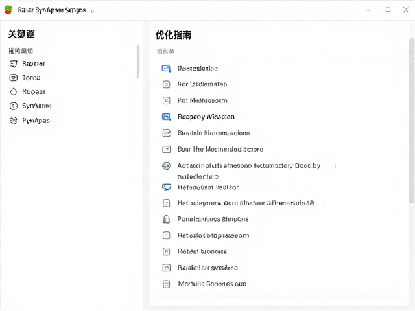Open the Buatidn Ilintonnasclonn list item
Screen dimensions: 415x311
213,133
